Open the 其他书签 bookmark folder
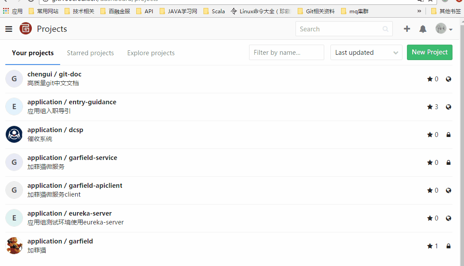The height and width of the screenshot is (266, 464). (446, 11)
